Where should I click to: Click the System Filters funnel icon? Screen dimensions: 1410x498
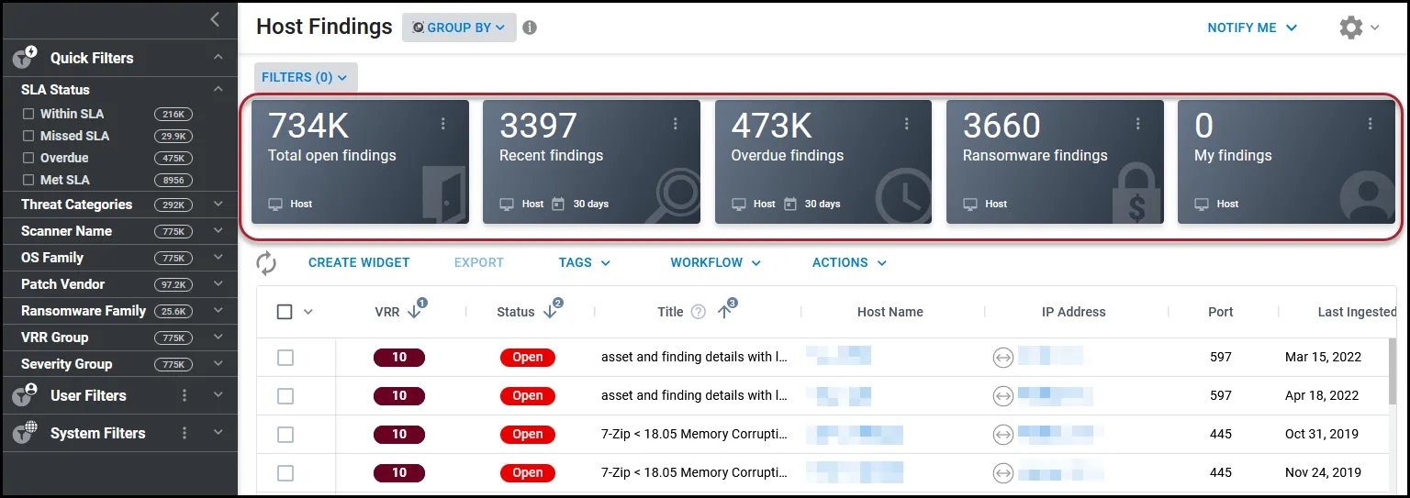[x=24, y=433]
